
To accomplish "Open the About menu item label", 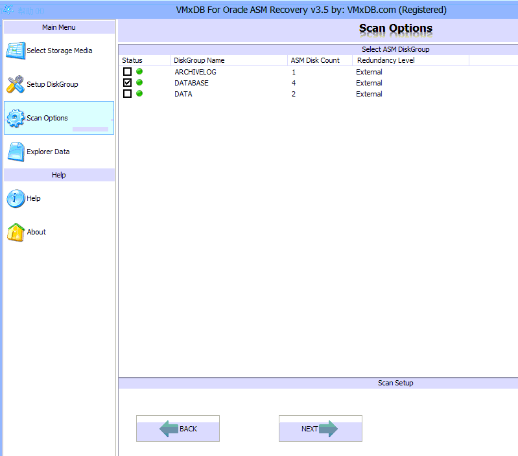I will point(36,232).
